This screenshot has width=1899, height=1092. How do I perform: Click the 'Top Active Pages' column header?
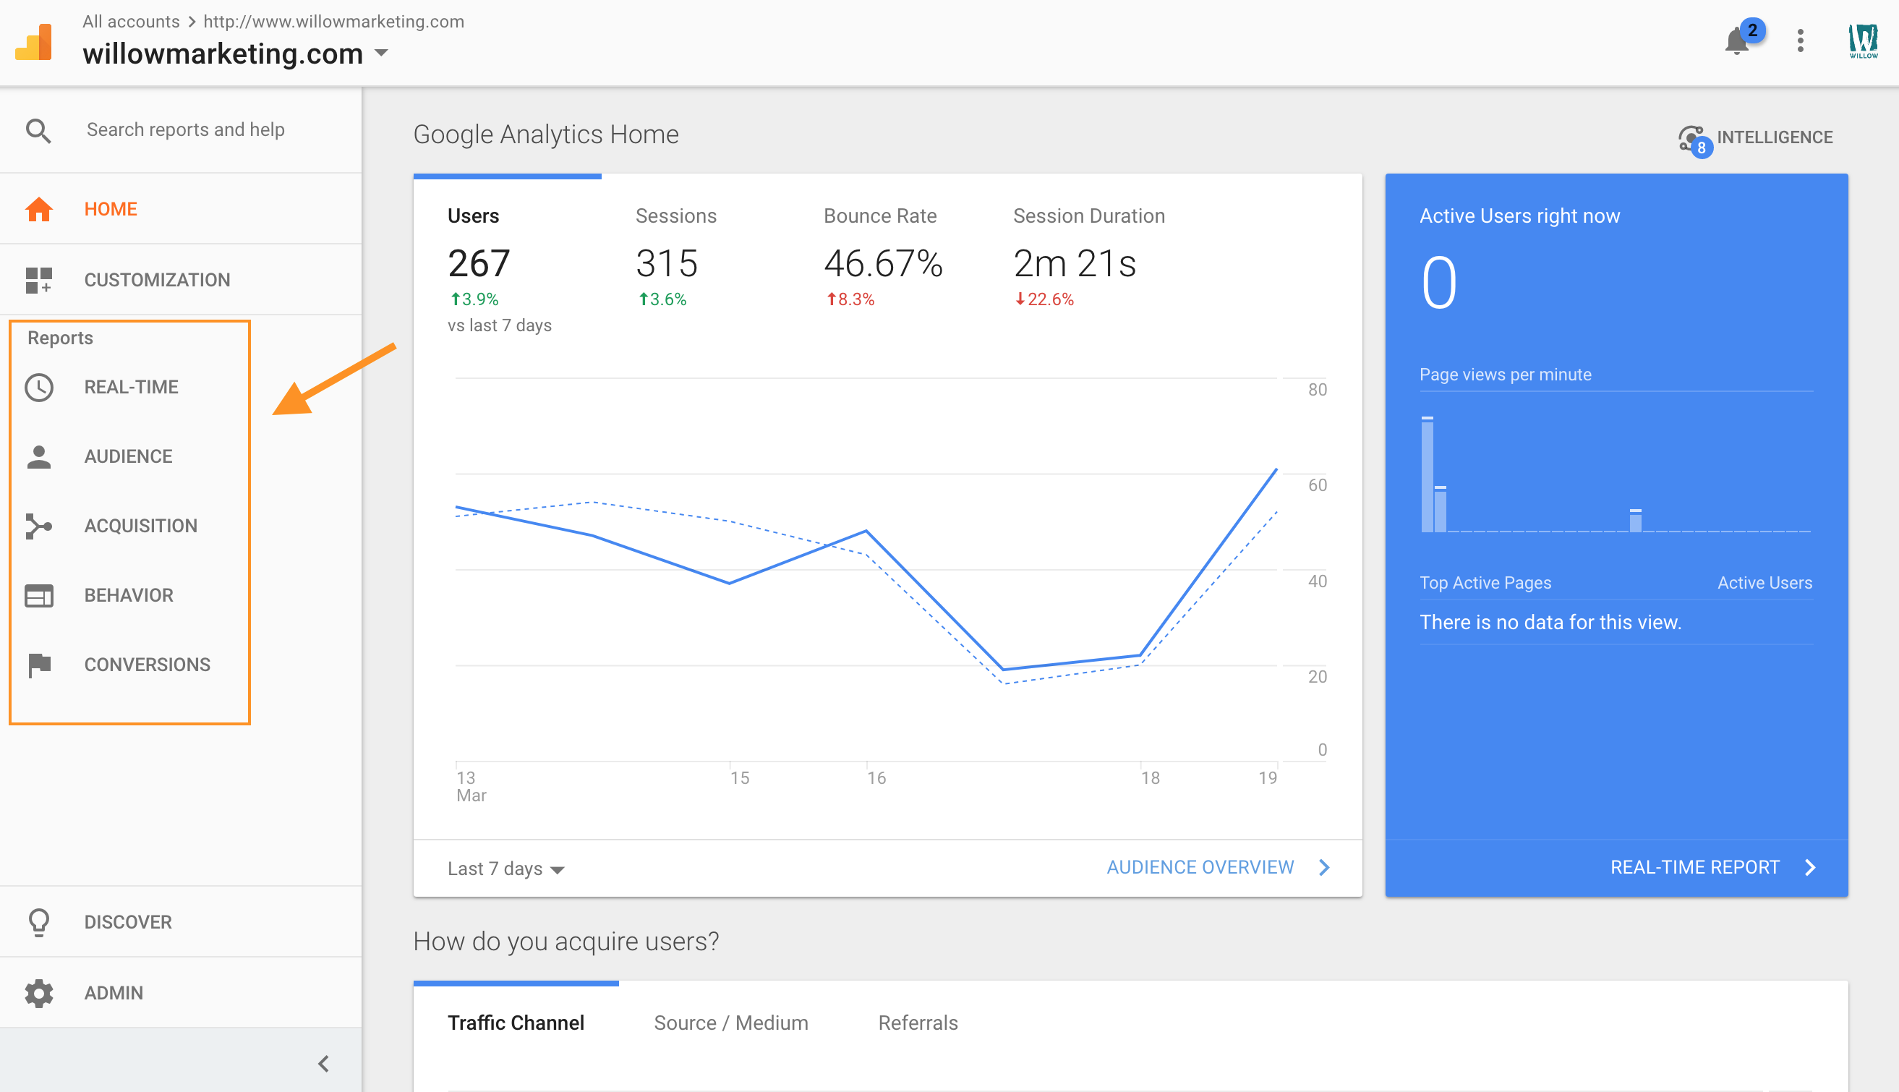coord(1485,583)
